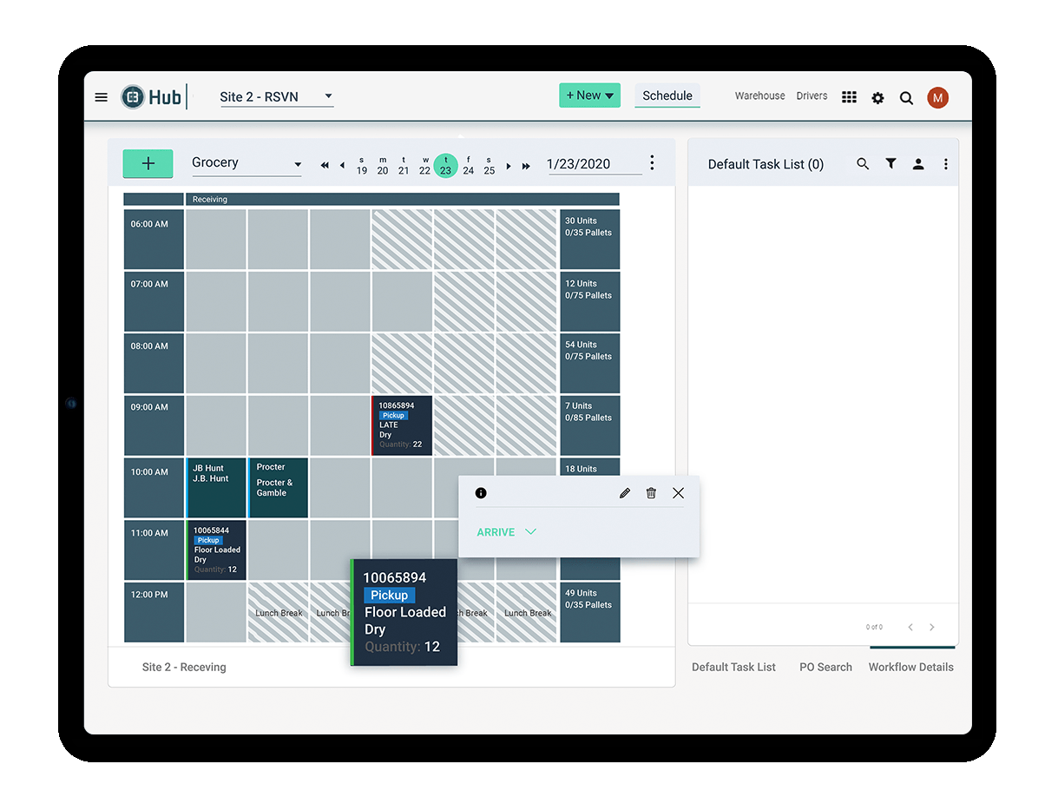This screenshot has width=1058, height=810.
Task: Click the Receiving column header
Action: [x=403, y=200]
